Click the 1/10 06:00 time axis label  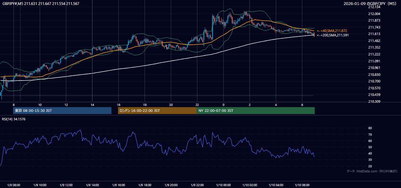point(302,185)
